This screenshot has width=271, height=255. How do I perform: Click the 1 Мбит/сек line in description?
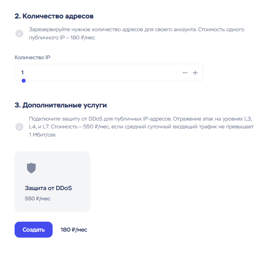42,135
